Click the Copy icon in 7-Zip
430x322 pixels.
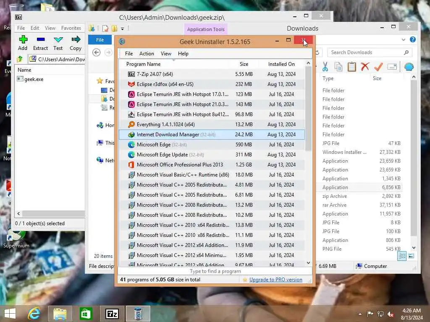pos(76,40)
